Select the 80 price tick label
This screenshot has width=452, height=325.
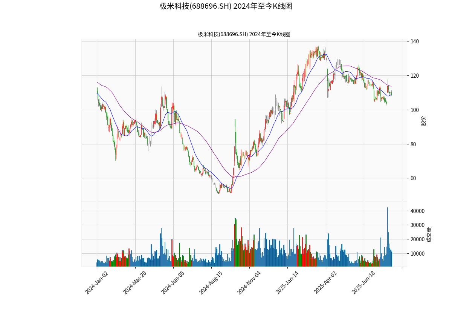pyautogui.click(x=414, y=144)
